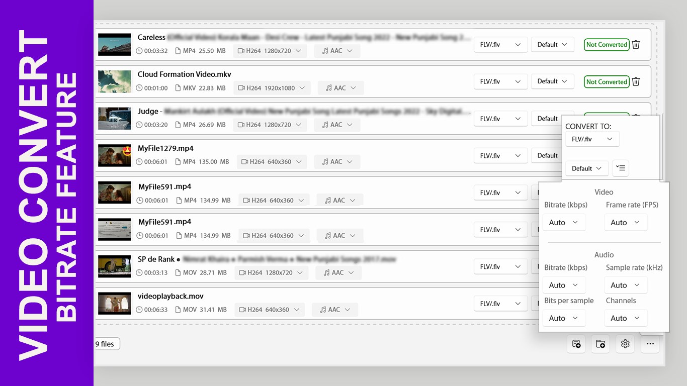Click the add folder icon at bottom
The image size is (687, 386).
coord(600,344)
